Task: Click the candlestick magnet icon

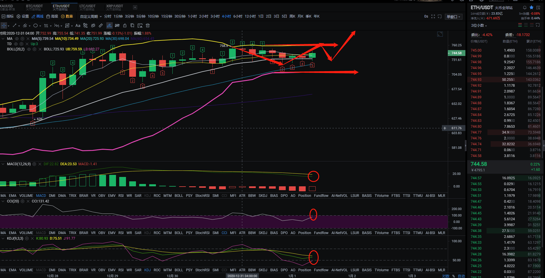Action: [x=117, y=25]
